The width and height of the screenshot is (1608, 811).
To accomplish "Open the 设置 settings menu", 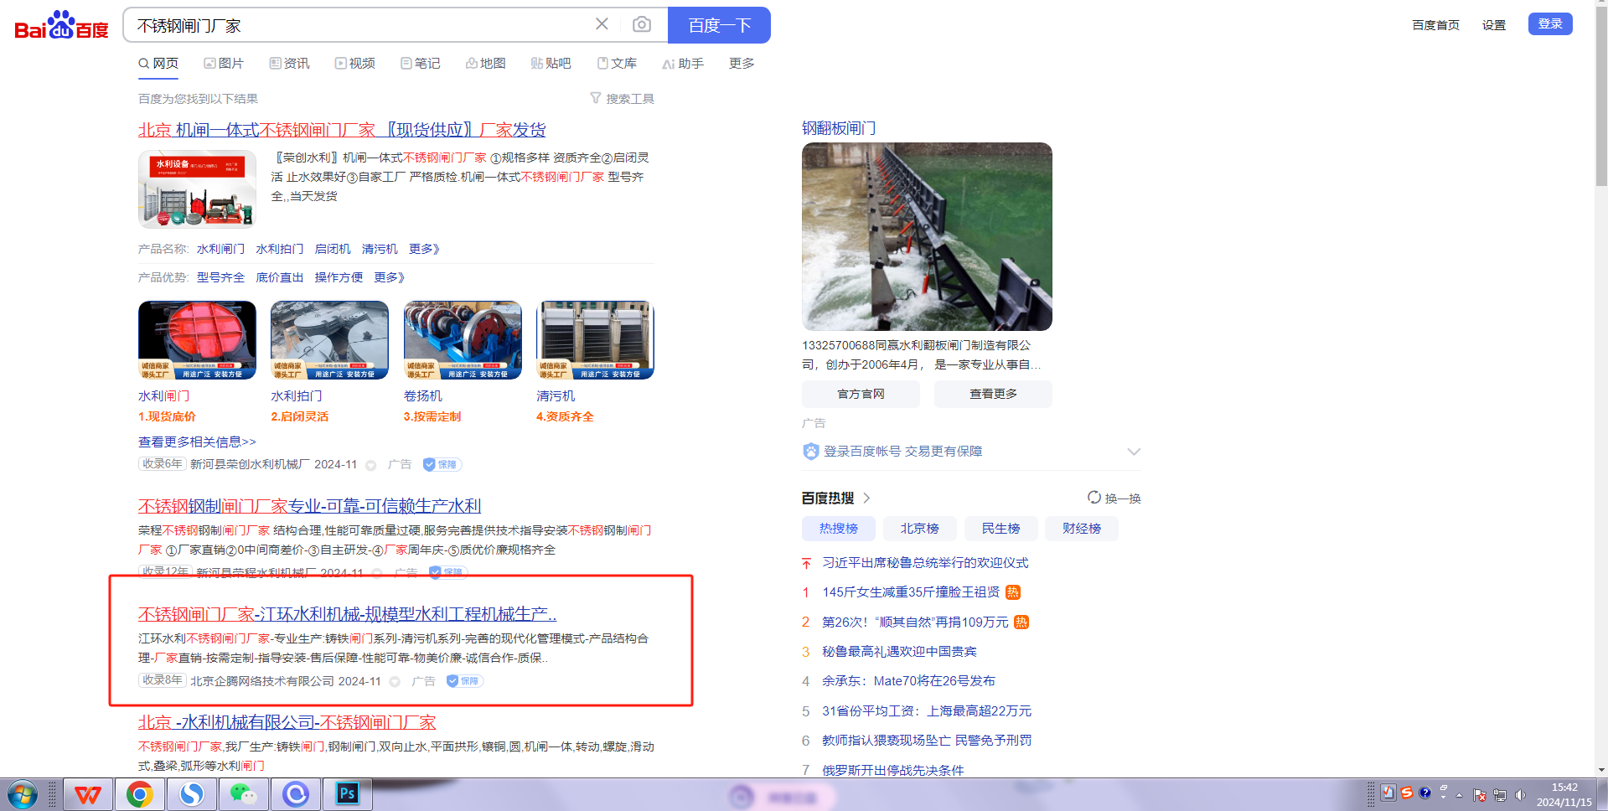I will [1494, 25].
